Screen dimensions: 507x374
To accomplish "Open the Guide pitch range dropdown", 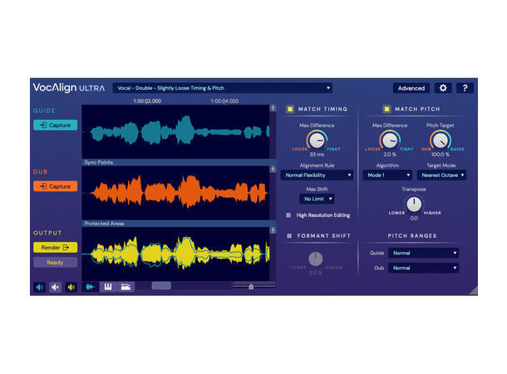I will click(x=423, y=253).
